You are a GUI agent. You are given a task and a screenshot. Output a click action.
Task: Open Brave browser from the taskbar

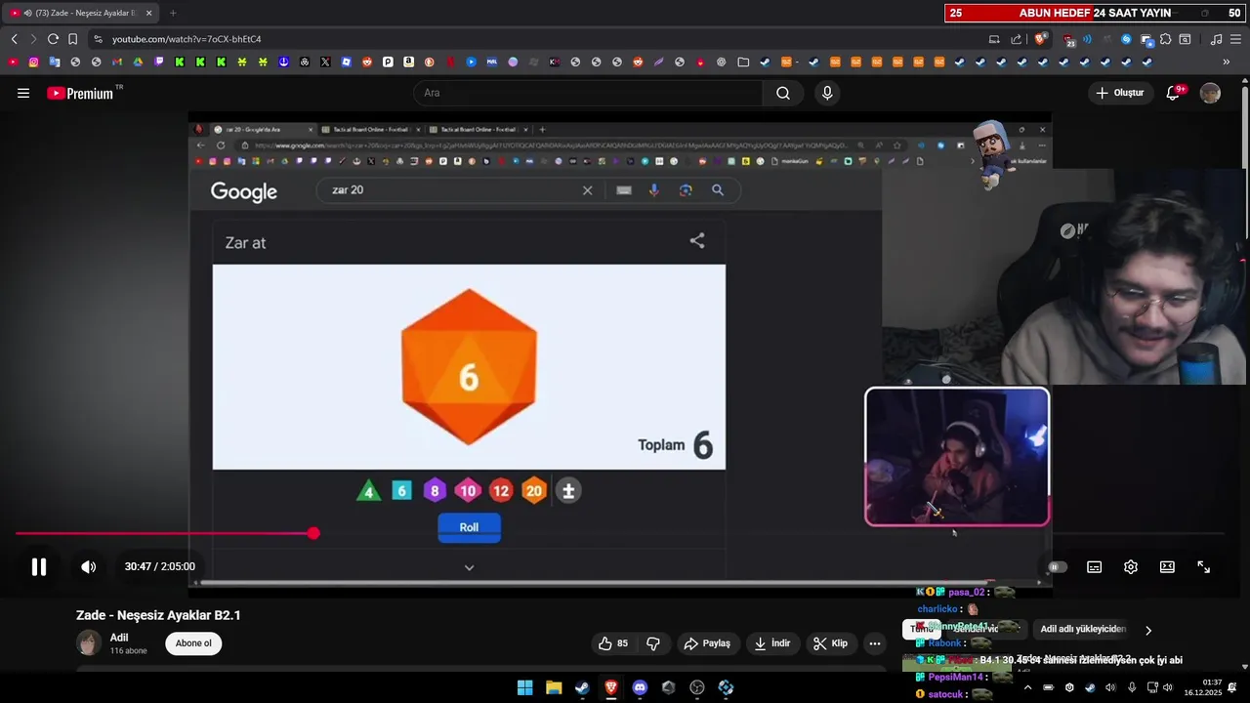[x=611, y=687]
